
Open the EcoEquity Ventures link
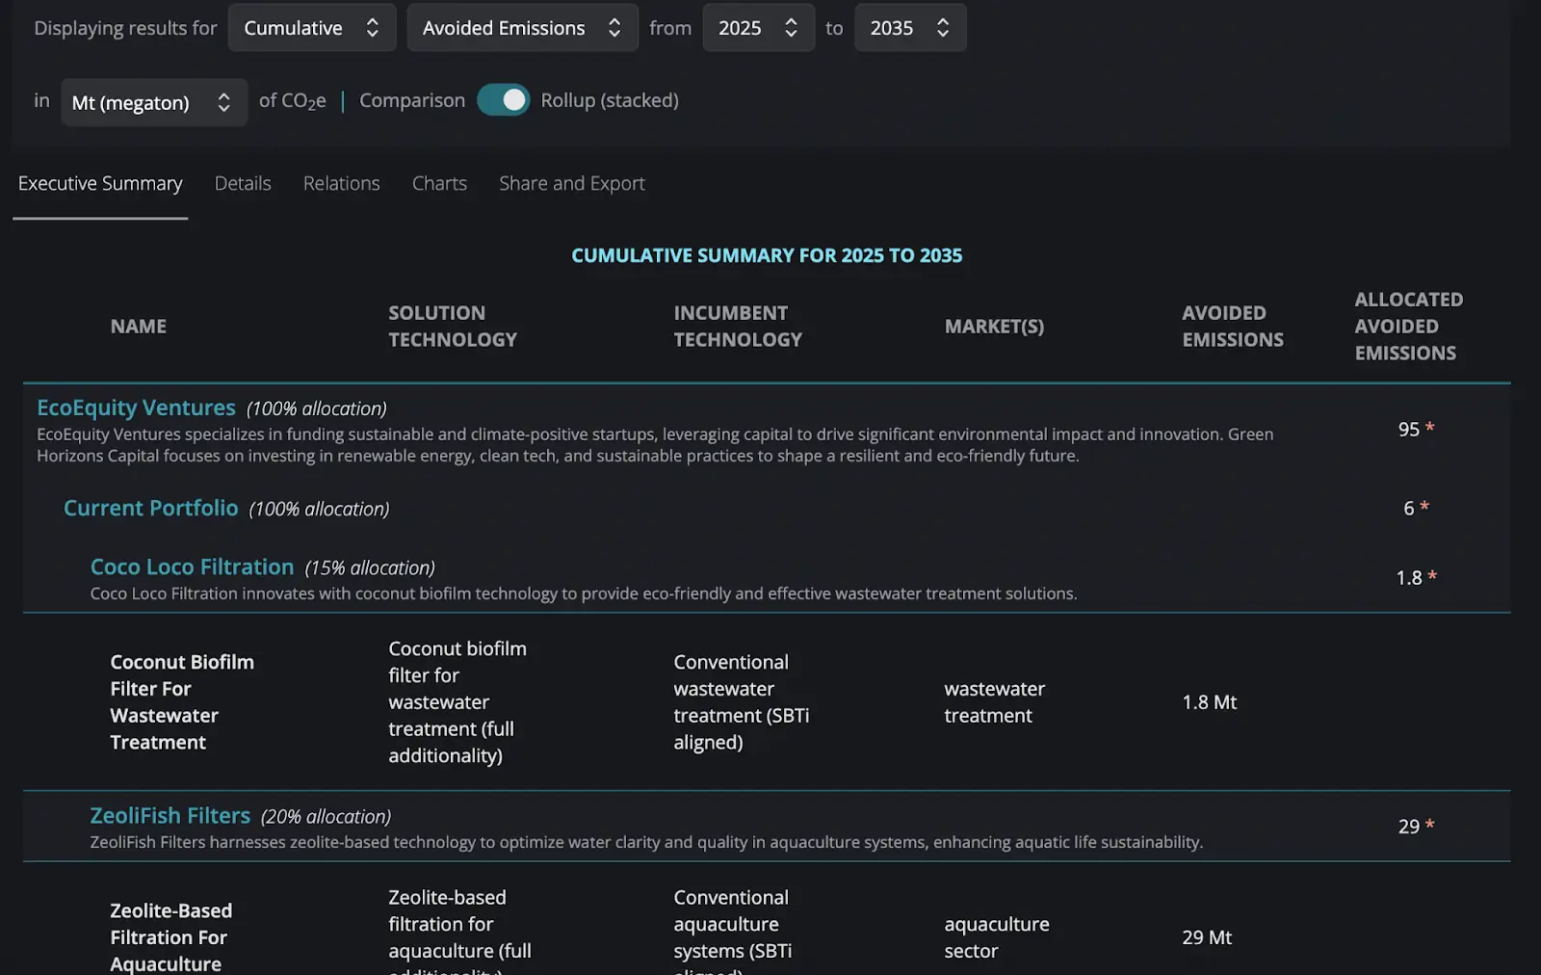(x=136, y=408)
